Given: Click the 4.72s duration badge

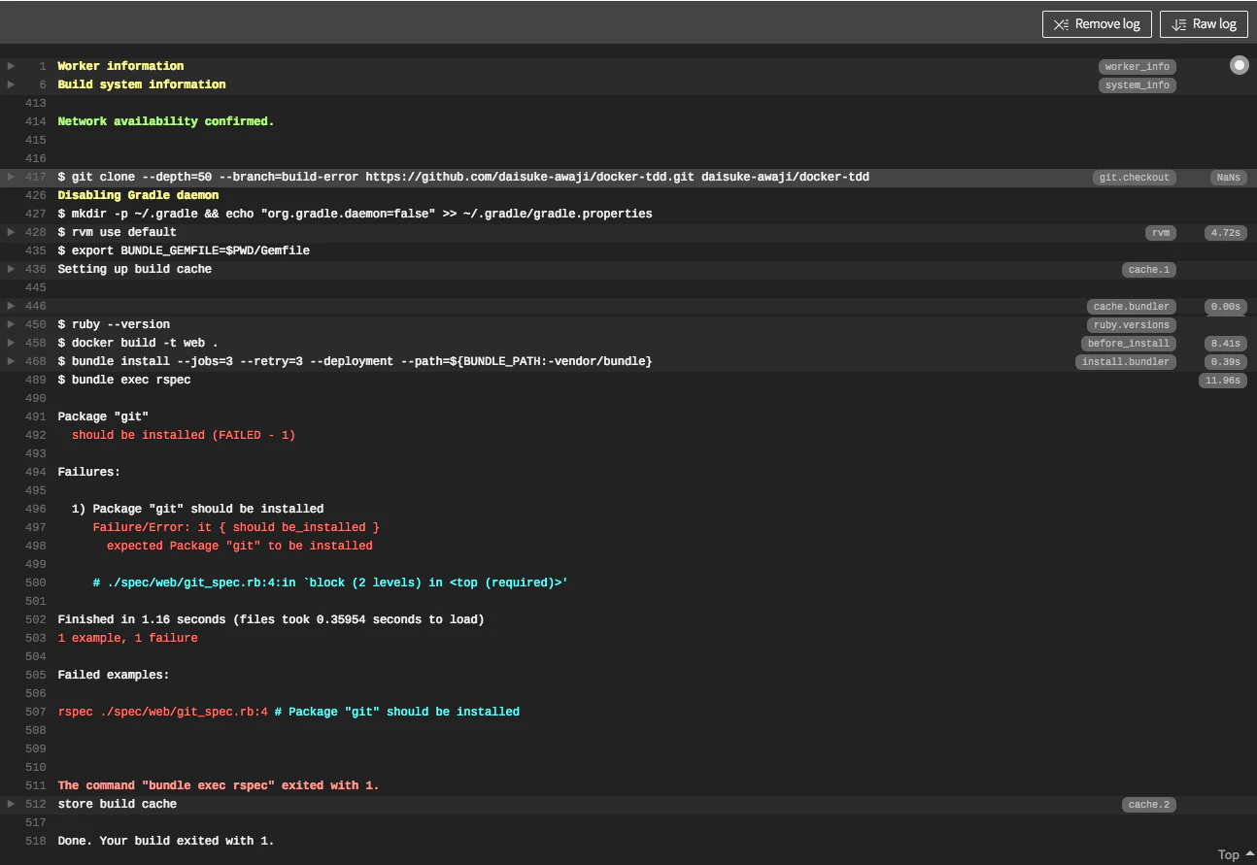Looking at the screenshot, I should point(1226,233).
